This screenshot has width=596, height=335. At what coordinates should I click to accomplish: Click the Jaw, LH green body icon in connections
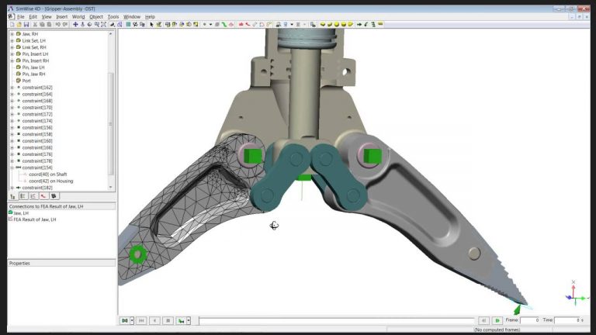[11, 212]
